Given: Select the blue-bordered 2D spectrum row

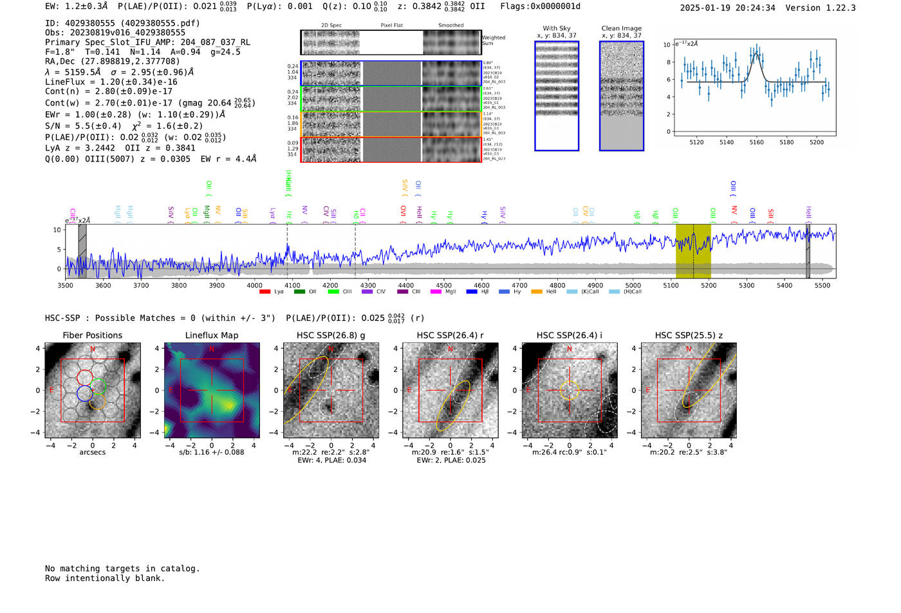Looking at the screenshot, I should (x=391, y=73).
